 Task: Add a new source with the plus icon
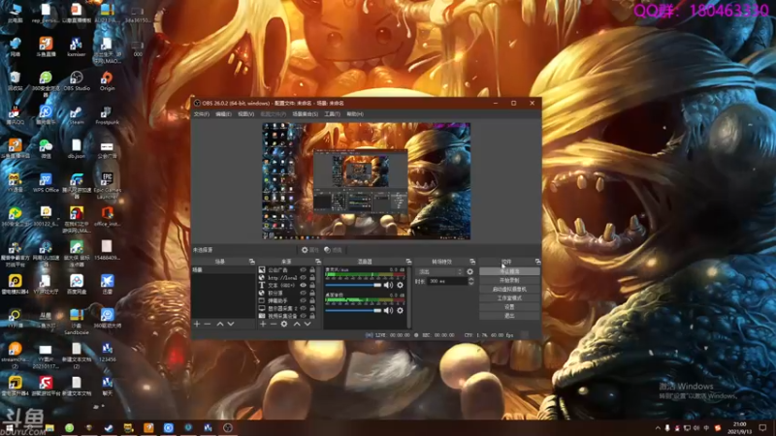coord(263,324)
